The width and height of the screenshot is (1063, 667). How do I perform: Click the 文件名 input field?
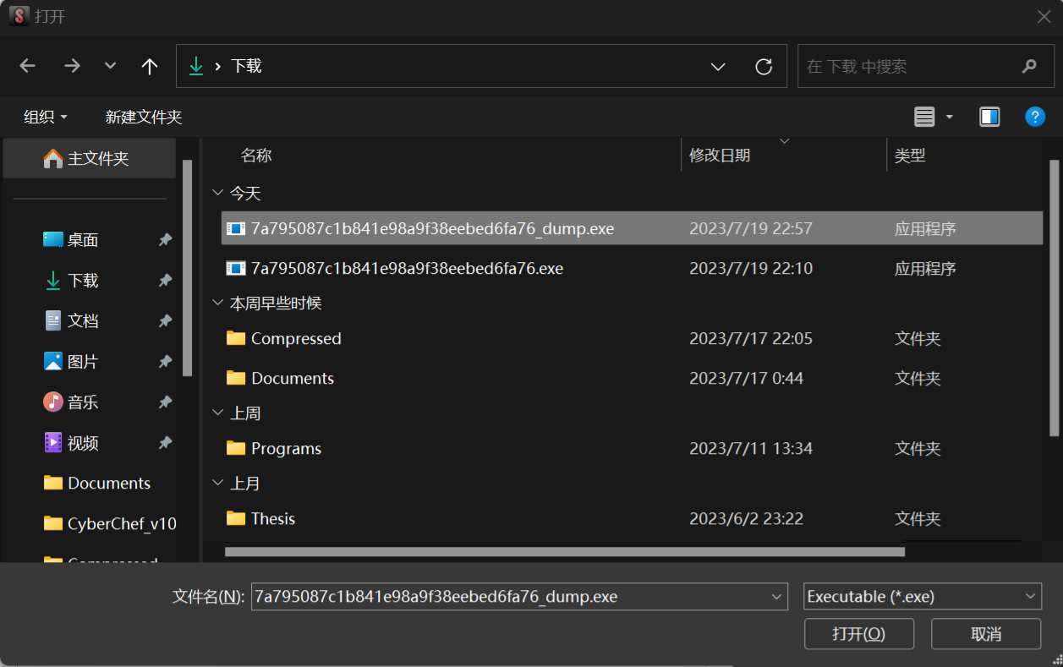(510, 596)
